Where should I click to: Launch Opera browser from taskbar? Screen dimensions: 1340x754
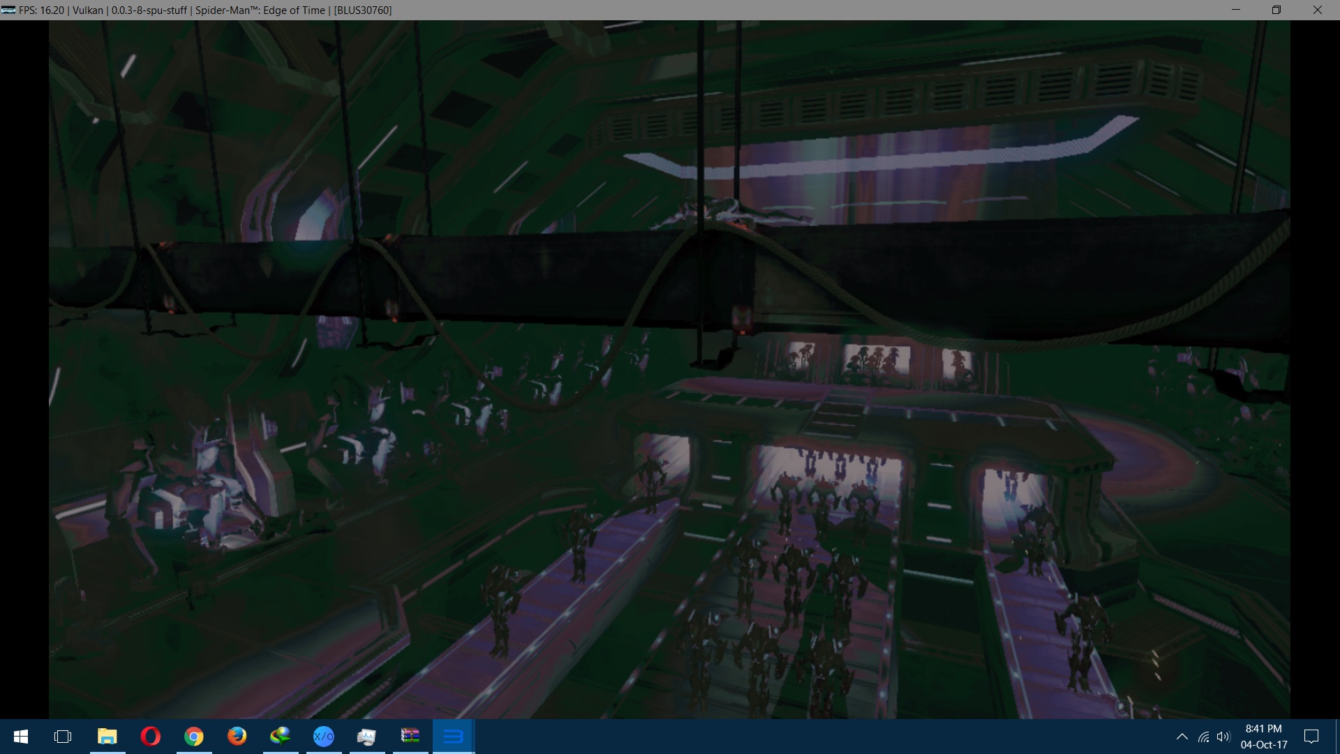pos(150,737)
